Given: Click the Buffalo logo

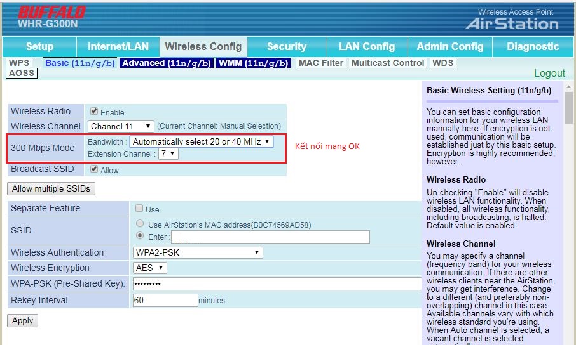Looking at the screenshot, I should [51, 13].
